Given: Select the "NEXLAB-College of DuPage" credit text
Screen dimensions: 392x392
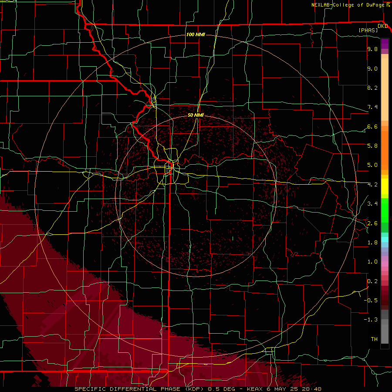Looking at the screenshot, I should (x=348, y=5).
